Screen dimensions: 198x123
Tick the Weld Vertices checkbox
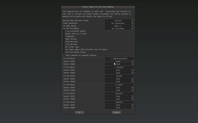[x=64, y=39]
